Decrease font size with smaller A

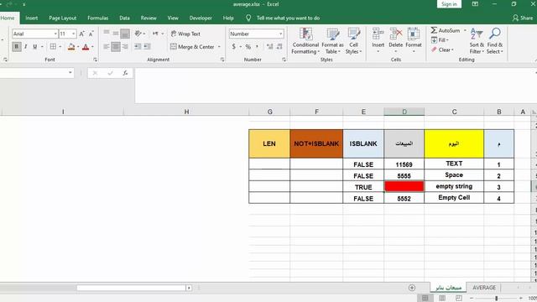click(x=91, y=34)
